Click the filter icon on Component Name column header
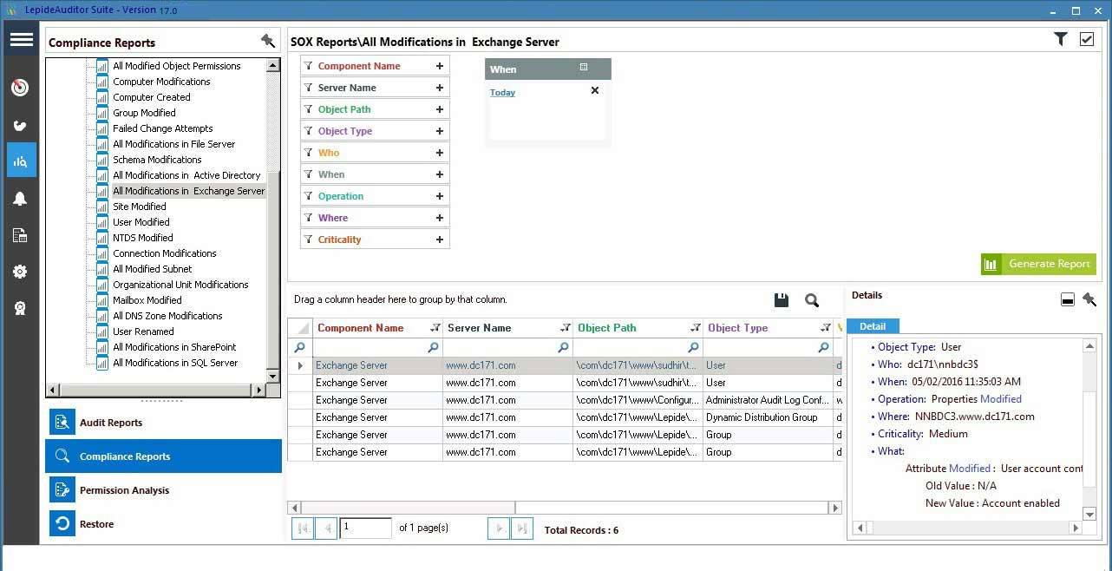The image size is (1112, 571). (x=435, y=327)
